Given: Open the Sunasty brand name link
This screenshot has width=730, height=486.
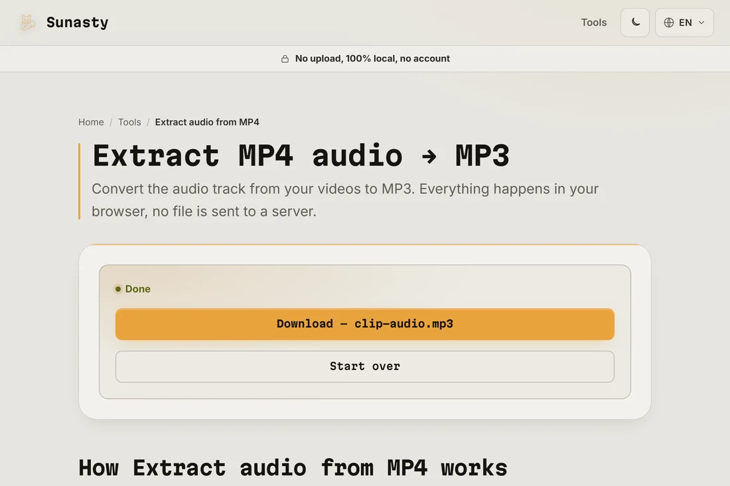Looking at the screenshot, I should 77,23.
